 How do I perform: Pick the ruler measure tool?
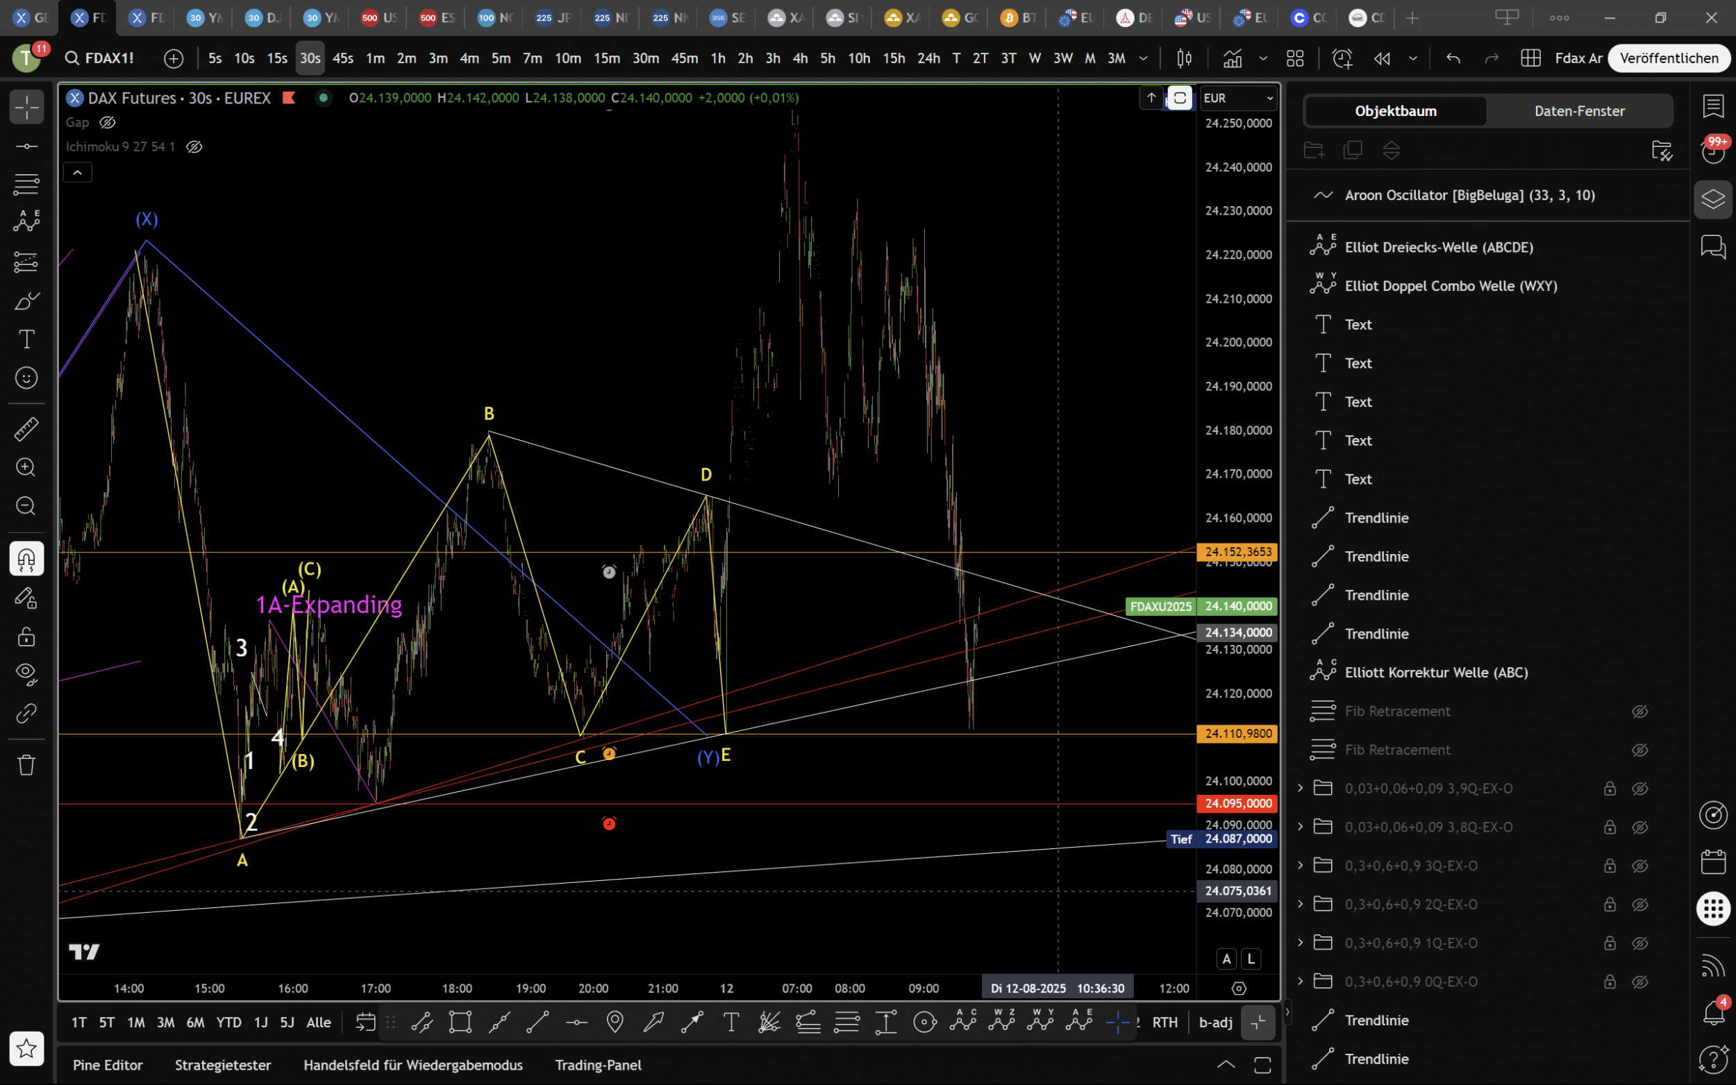pos(26,429)
